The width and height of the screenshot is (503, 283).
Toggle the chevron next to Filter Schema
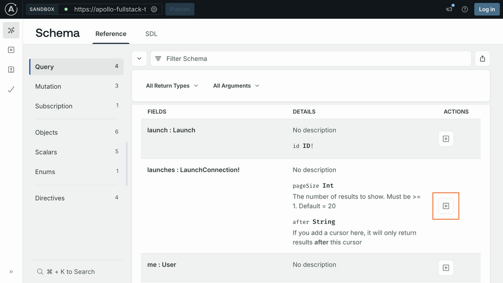(139, 59)
